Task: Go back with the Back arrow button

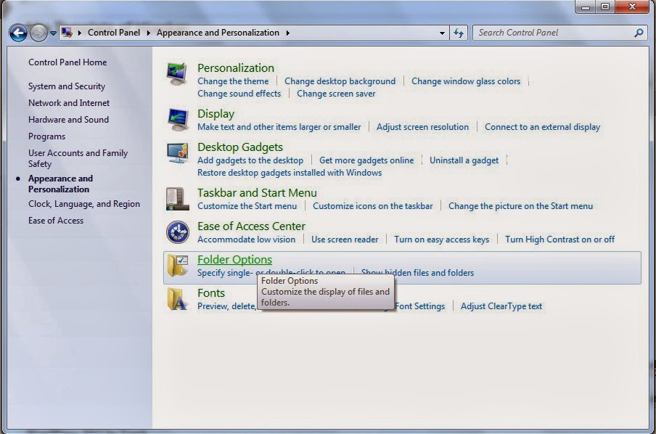Action: (x=18, y=33)
